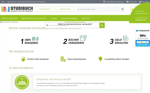This screenshot has height=93, width=150.
Task: Click the cart button in header
Action: pos(132,9)
